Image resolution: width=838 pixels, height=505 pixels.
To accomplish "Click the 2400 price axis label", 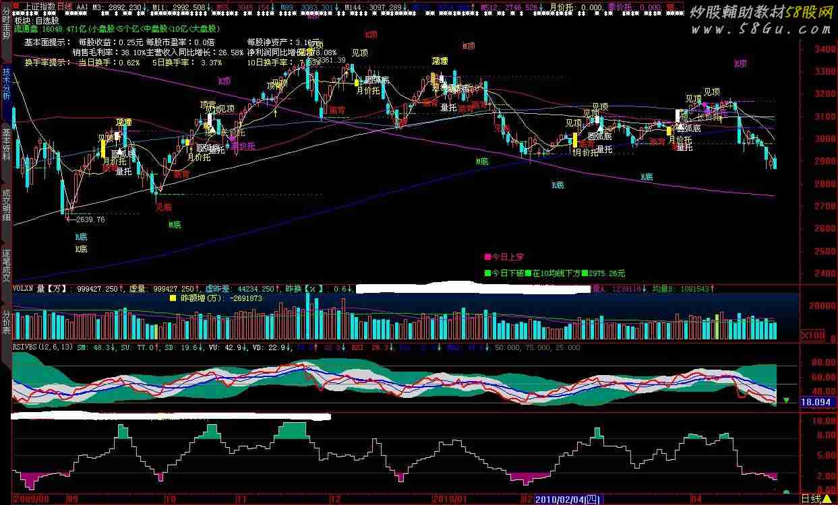I will (x=825, y=273).
